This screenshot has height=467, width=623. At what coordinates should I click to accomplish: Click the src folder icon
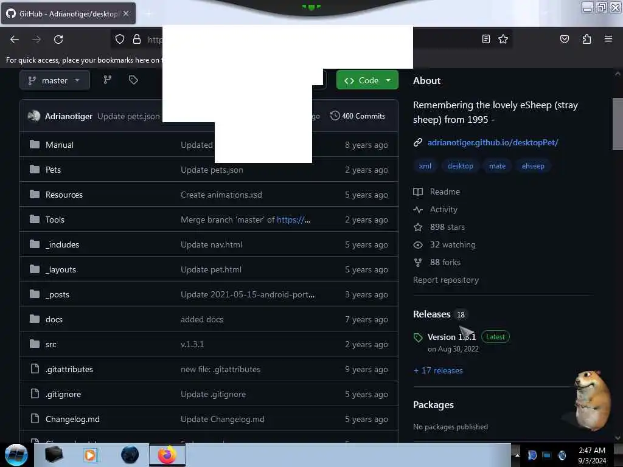(x=35, y=344)
